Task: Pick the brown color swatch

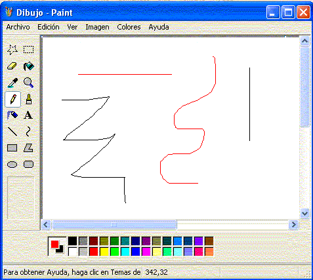Action: pyautogui.click(x=209, y=241)
